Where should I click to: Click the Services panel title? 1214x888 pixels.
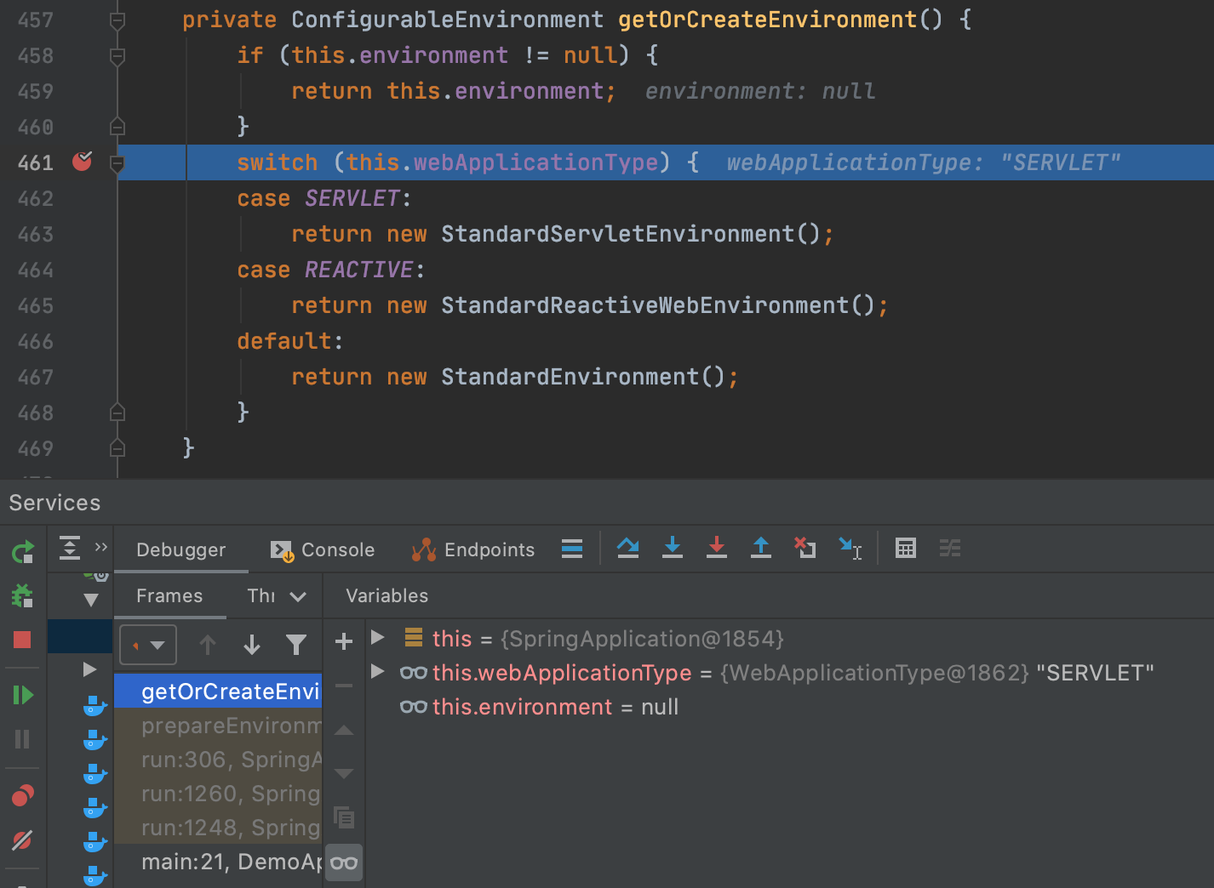tap(54, 503)
